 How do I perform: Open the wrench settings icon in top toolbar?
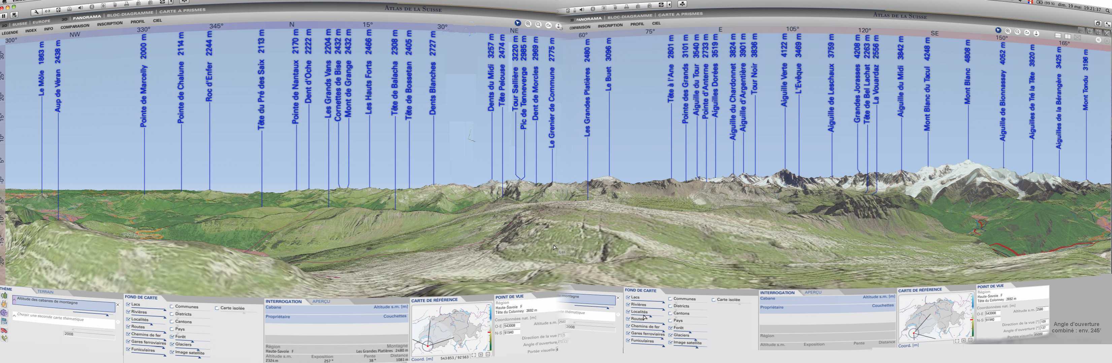[x=36, y=12]
